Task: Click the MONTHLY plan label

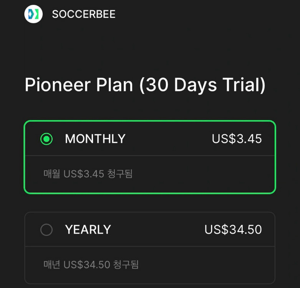Action: click(x=95, y=139)
